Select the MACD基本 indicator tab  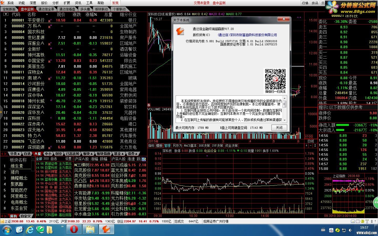click(x=190, y=146)
